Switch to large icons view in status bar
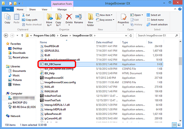184x129 pixels. click(x=179, y=125)
